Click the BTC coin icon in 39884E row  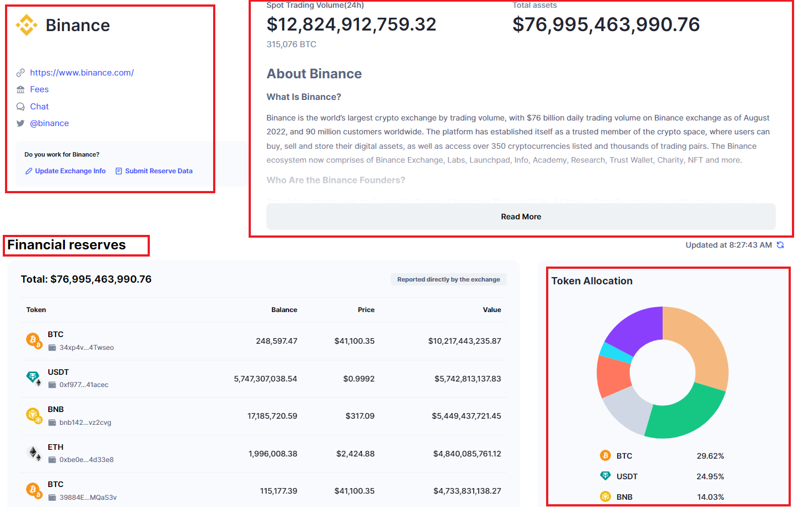click(x=34, y=490)
